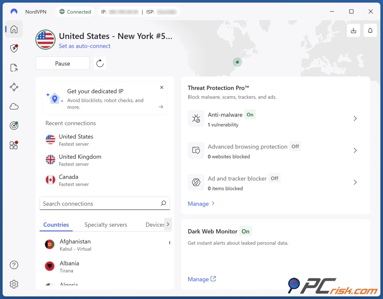Screen dimensions: 383x299
Task: Click the cloud icon in sidebar
Action: 14,107
